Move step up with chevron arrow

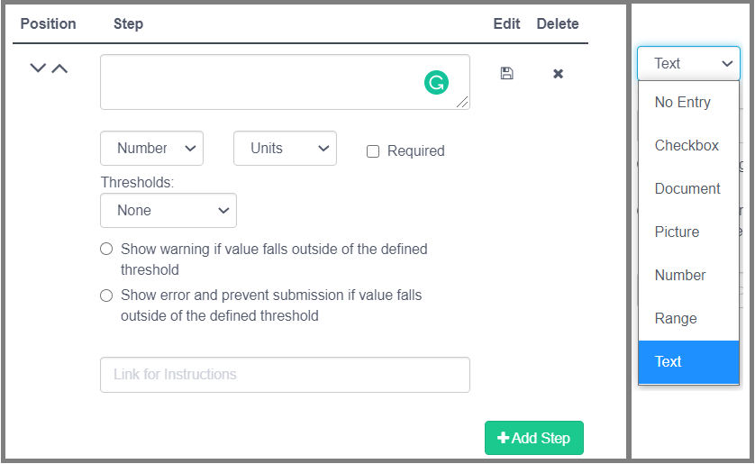click(x=59, y=68)
